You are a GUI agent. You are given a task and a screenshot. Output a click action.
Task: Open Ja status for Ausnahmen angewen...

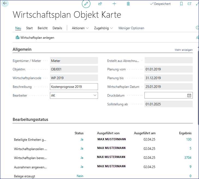coord(82,167)
